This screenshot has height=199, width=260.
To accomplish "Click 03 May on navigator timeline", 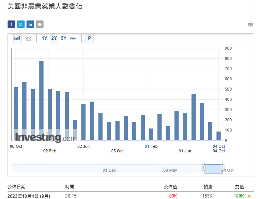I will point(170,170).
